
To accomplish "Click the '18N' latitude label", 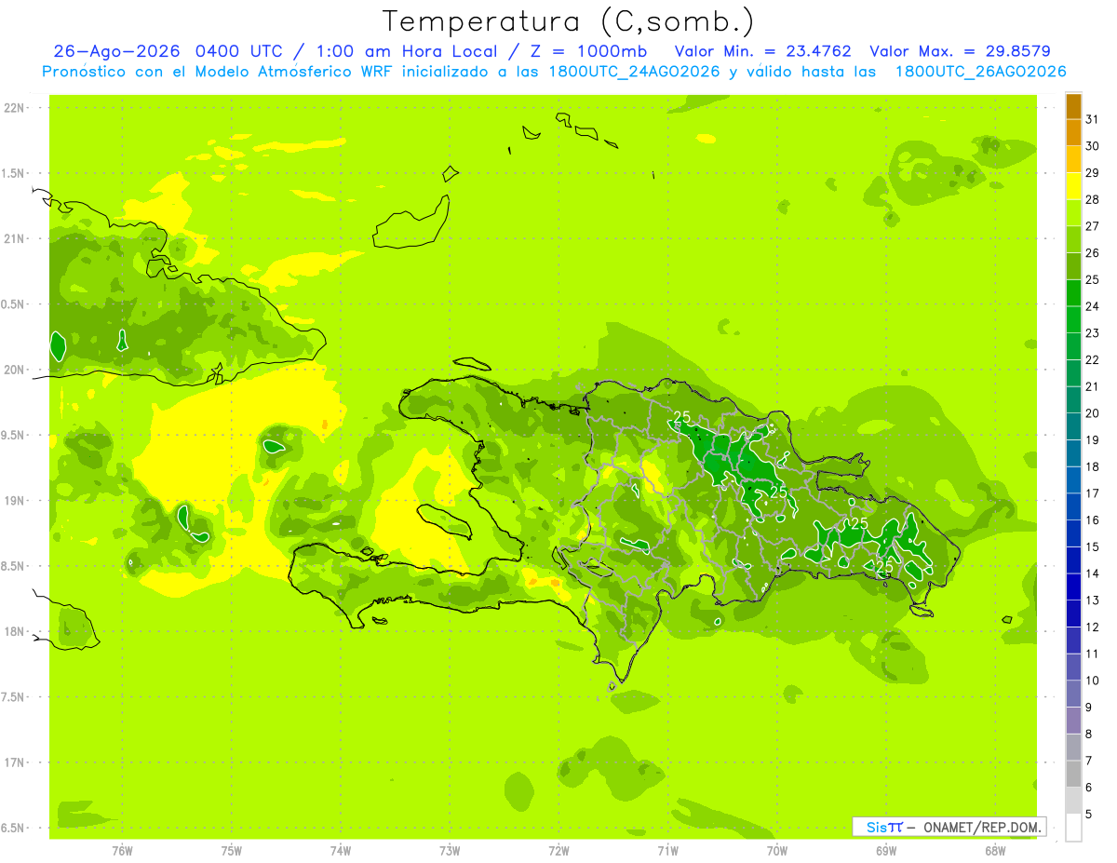I will (x=15, y=631).
